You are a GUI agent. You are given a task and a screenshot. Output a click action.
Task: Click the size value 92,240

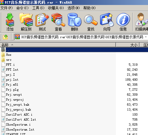[132, 70]
